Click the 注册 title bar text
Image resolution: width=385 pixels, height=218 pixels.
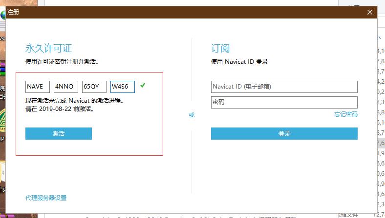point(13,12)
